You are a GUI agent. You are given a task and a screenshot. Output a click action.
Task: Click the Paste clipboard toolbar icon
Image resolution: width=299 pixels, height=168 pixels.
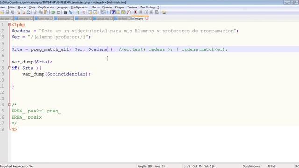pyautogui.click(x=46, y=13)
